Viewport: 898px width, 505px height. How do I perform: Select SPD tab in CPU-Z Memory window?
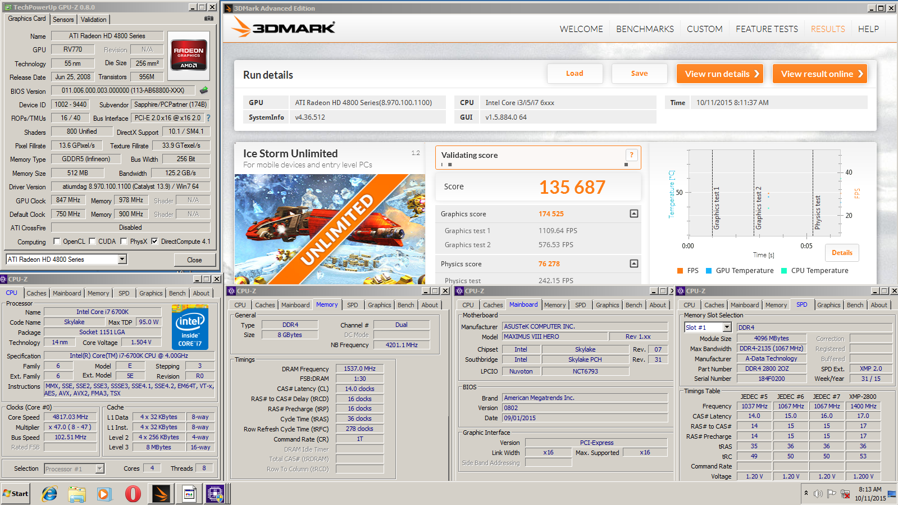click(352, 305)
